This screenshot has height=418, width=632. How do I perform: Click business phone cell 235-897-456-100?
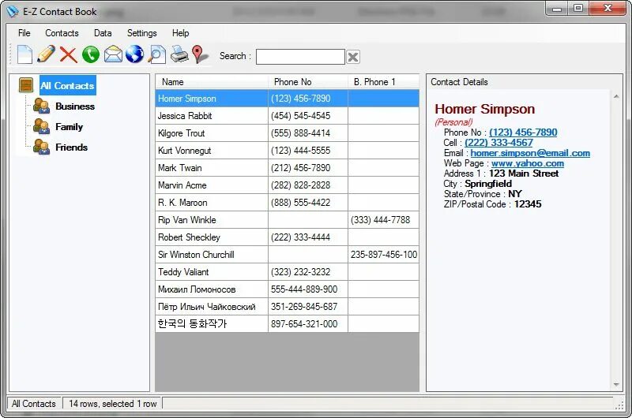coord(383,254)
